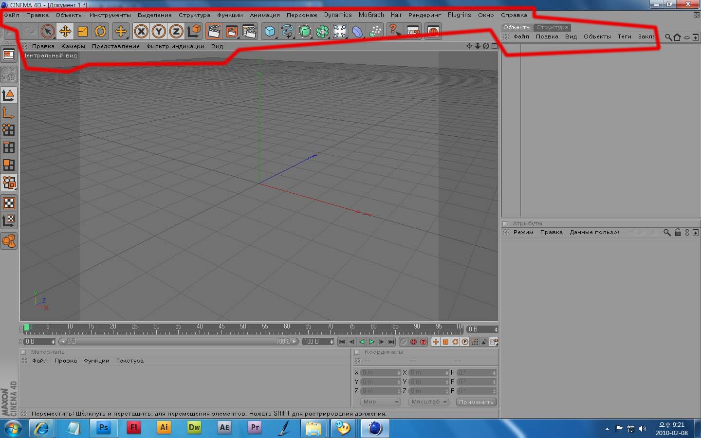Image resolution: width=701 pixels, height=438 pixels.
Task: Open the MoGraph menu
Action: point(371,15)
